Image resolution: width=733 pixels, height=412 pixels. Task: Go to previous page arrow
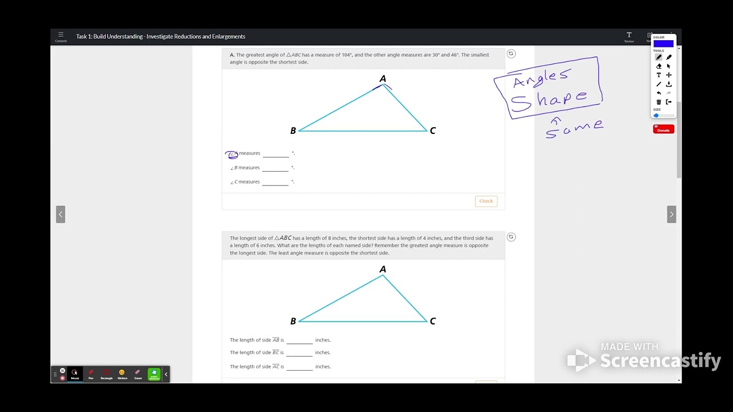(61, 215)
